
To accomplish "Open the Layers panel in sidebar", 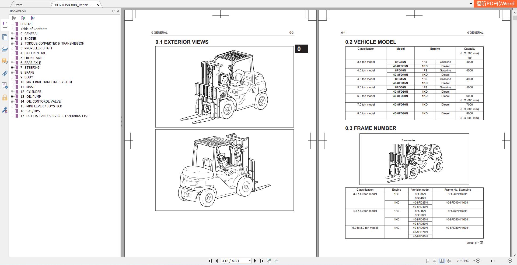I will [5, 49].
